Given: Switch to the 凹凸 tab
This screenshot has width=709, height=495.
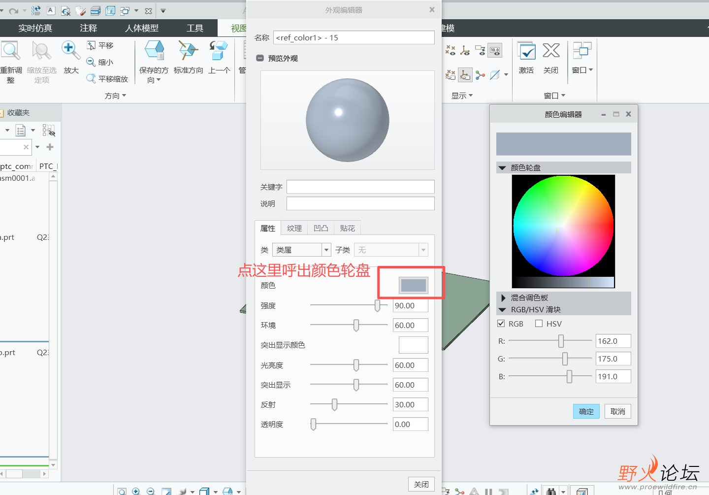Looking at the screenshot, I should 321,228.
